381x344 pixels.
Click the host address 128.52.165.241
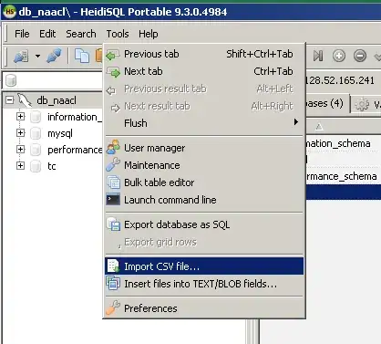pyautogui.click(x=340, y=80)
